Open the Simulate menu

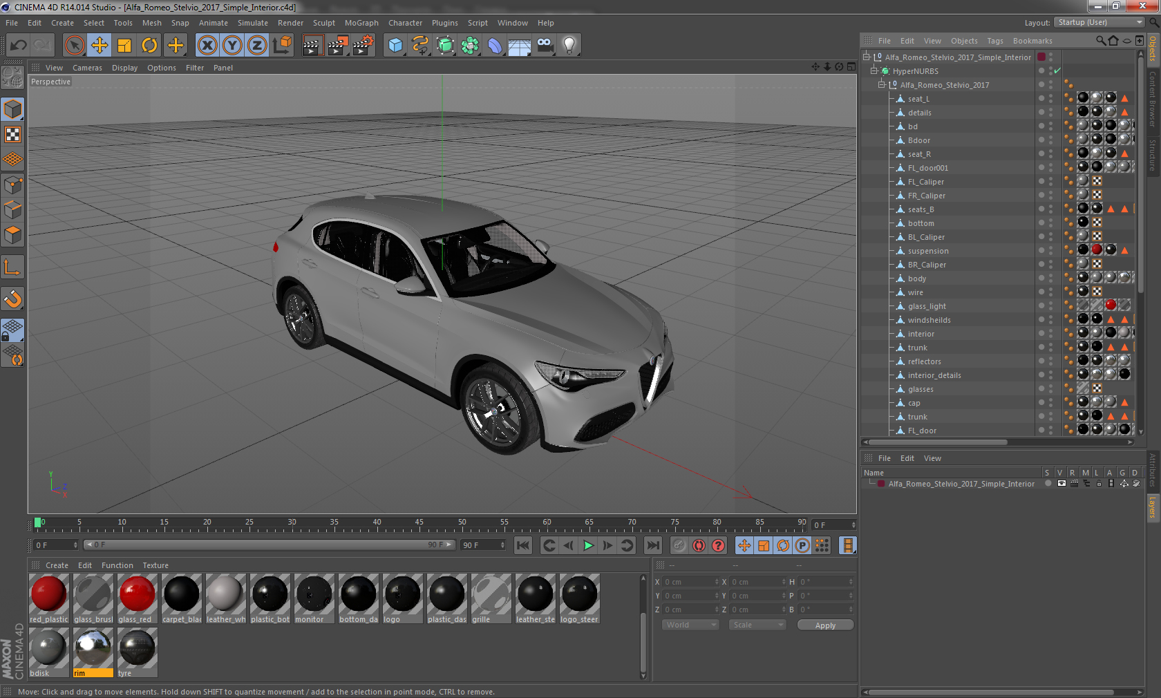pos(253,23)
